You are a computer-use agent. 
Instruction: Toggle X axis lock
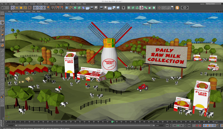(35, 8)
